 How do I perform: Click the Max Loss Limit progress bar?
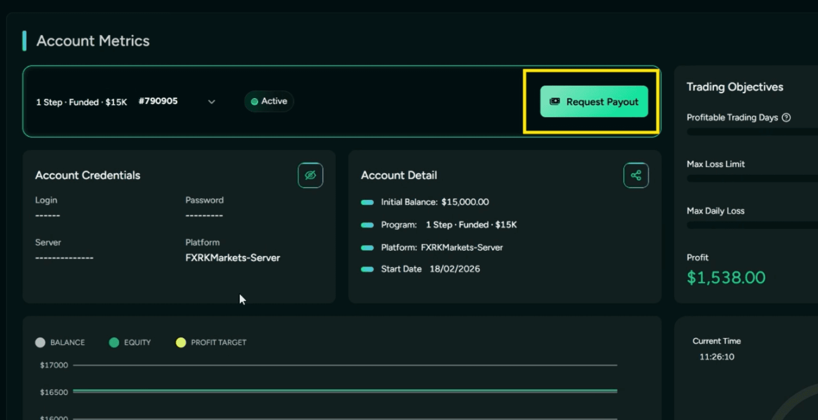752,179
